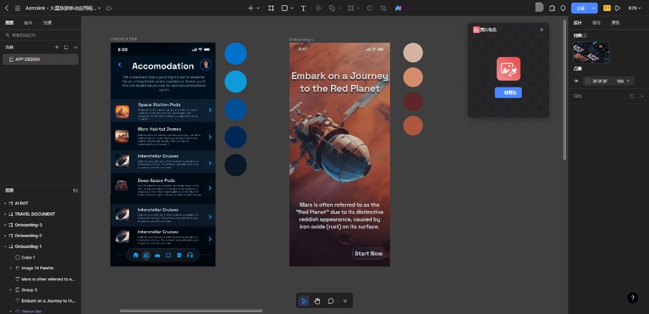Click the 3F3F3F background color swatch

click(587, 81)
